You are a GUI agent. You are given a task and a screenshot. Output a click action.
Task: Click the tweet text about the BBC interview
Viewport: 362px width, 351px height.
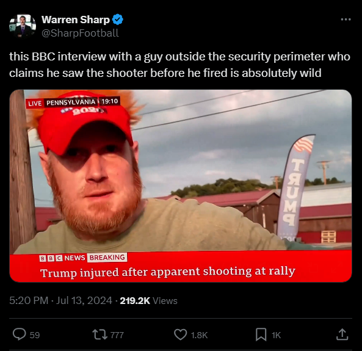click(179, 65)
